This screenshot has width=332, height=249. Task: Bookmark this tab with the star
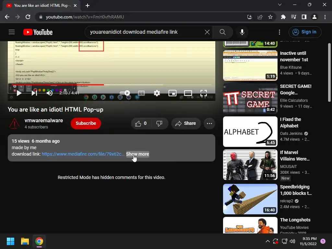point(270,17)
